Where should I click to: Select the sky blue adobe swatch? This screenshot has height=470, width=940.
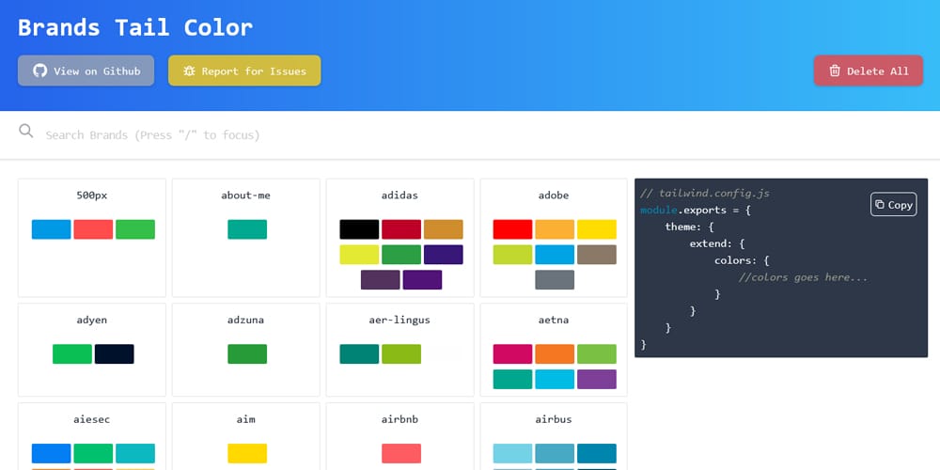[x=555, y=254]
